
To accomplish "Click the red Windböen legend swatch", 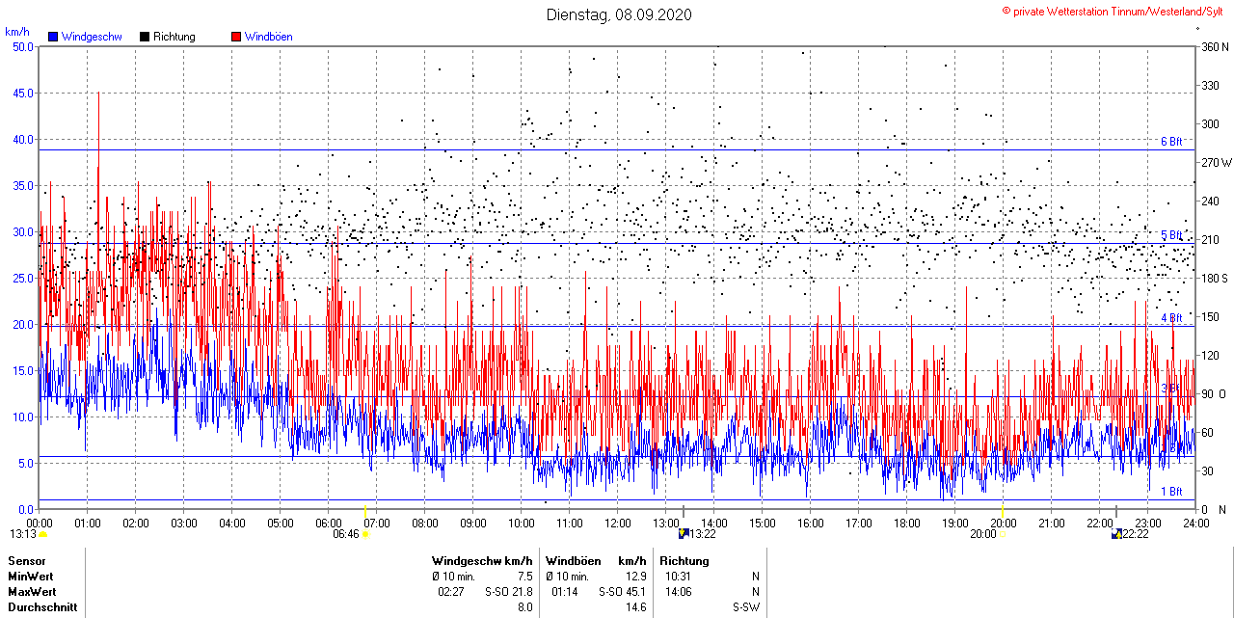I will point(236,37).
